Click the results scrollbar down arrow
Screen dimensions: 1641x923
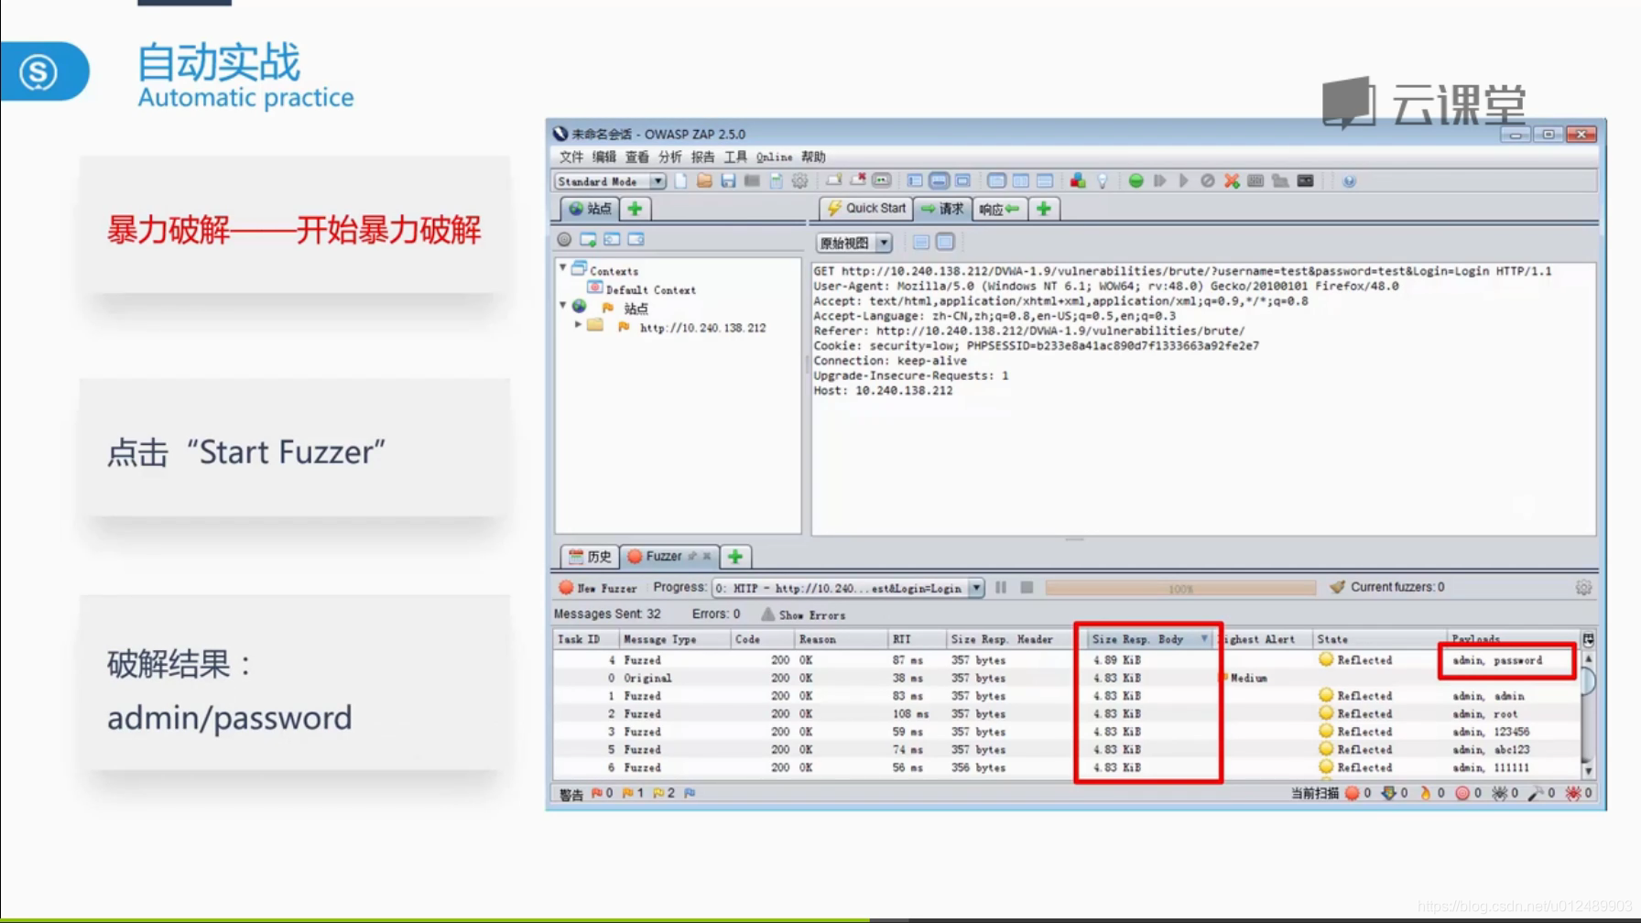1588,771
